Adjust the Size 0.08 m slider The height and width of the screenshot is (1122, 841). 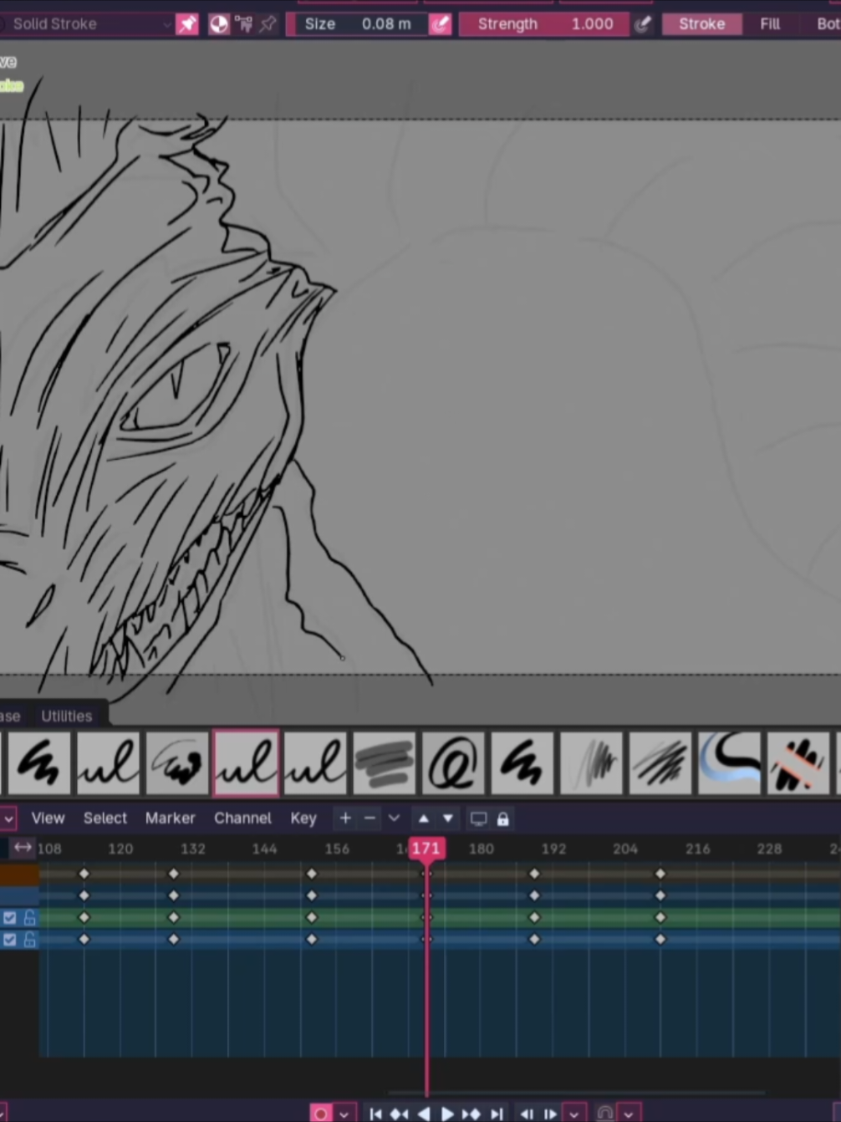[358, 24]
